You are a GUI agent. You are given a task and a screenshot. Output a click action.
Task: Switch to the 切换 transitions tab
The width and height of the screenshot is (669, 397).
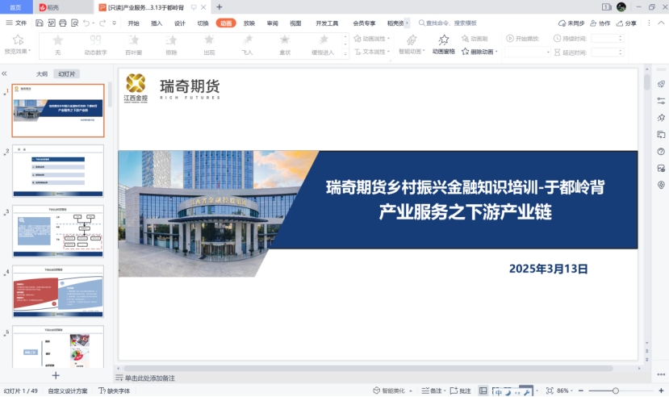point(203,23)
